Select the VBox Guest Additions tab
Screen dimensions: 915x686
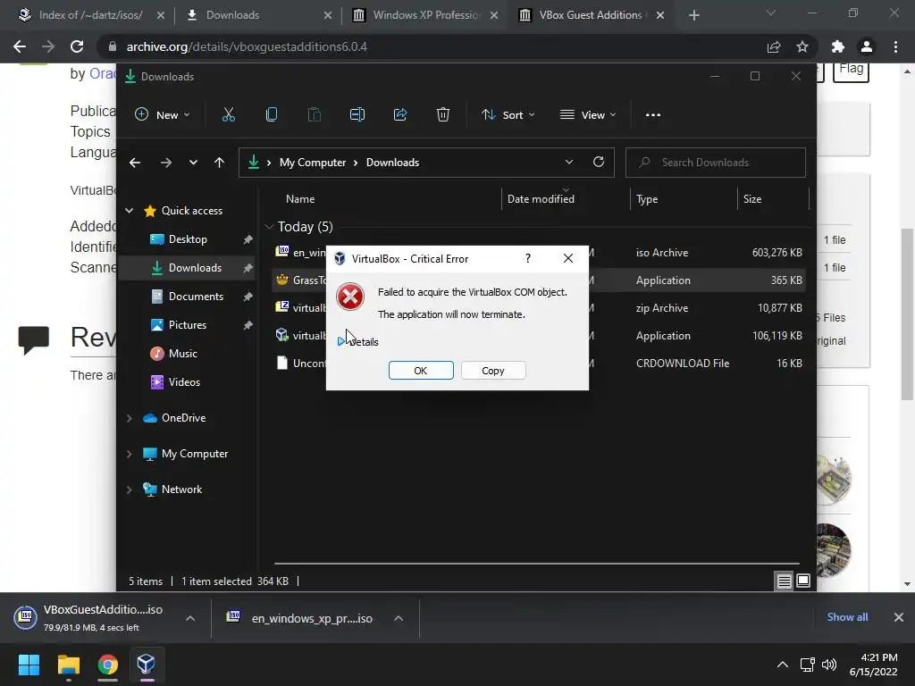[593, 15]
